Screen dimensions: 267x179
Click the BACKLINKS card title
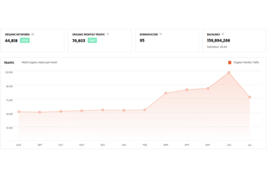click(214, 34)
